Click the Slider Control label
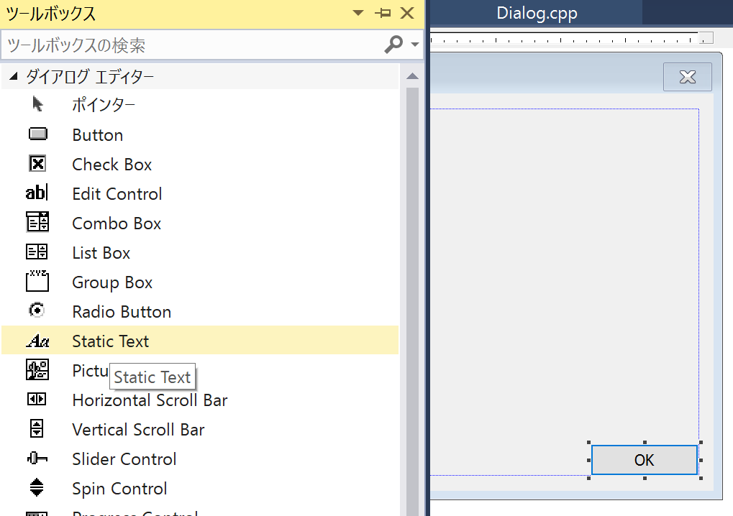The image size is (733, 516). (x=124, y=459)
